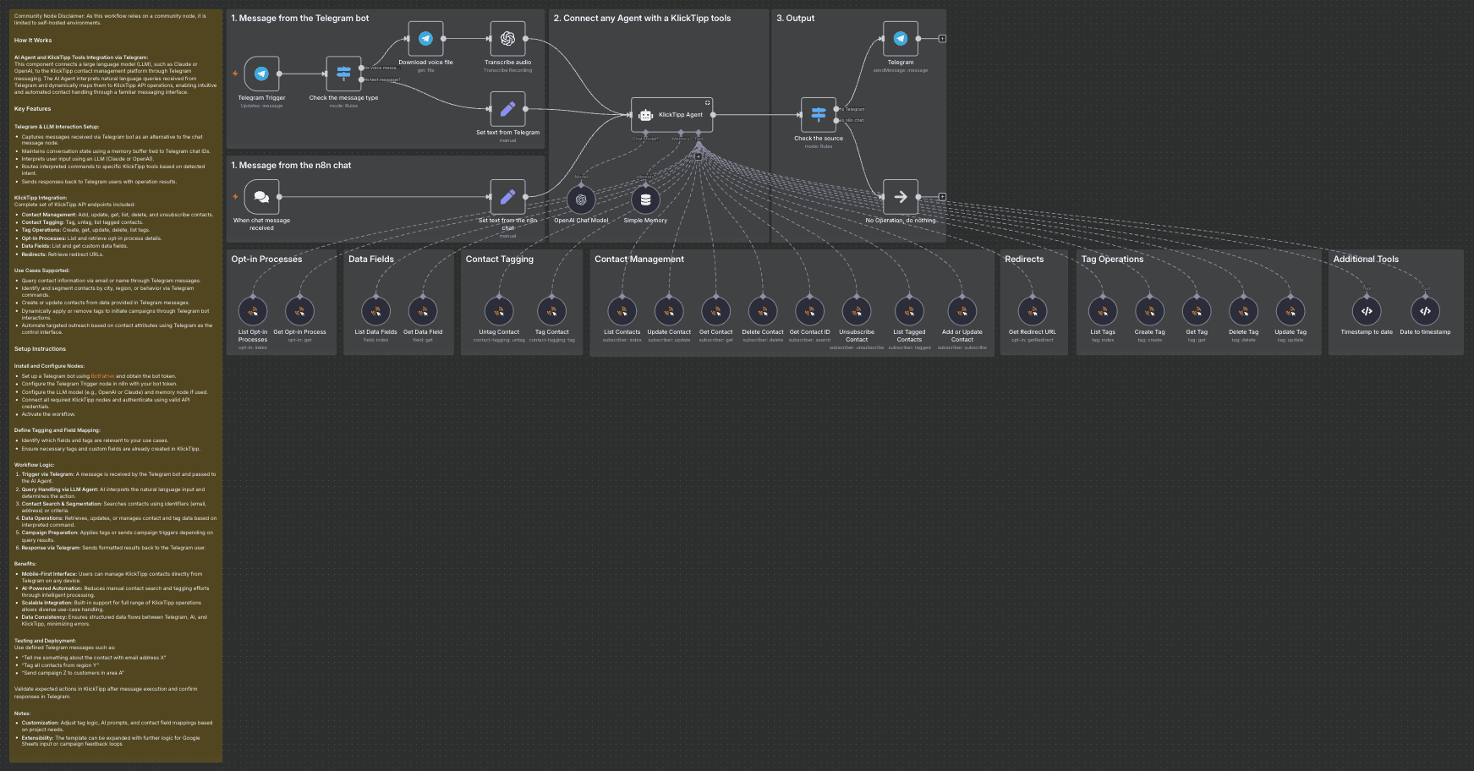Screen dimensions: 1474x771
Task: Select the Set text from Telegram node
Action: tap(507, 109)
